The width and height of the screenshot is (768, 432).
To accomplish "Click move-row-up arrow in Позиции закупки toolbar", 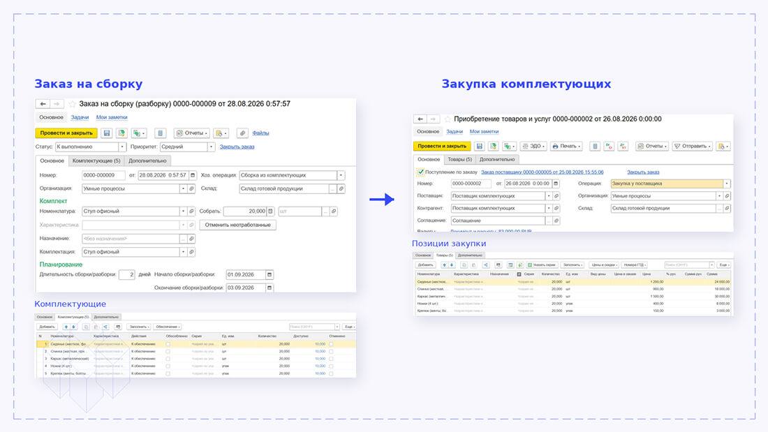I will pos(444,265).
